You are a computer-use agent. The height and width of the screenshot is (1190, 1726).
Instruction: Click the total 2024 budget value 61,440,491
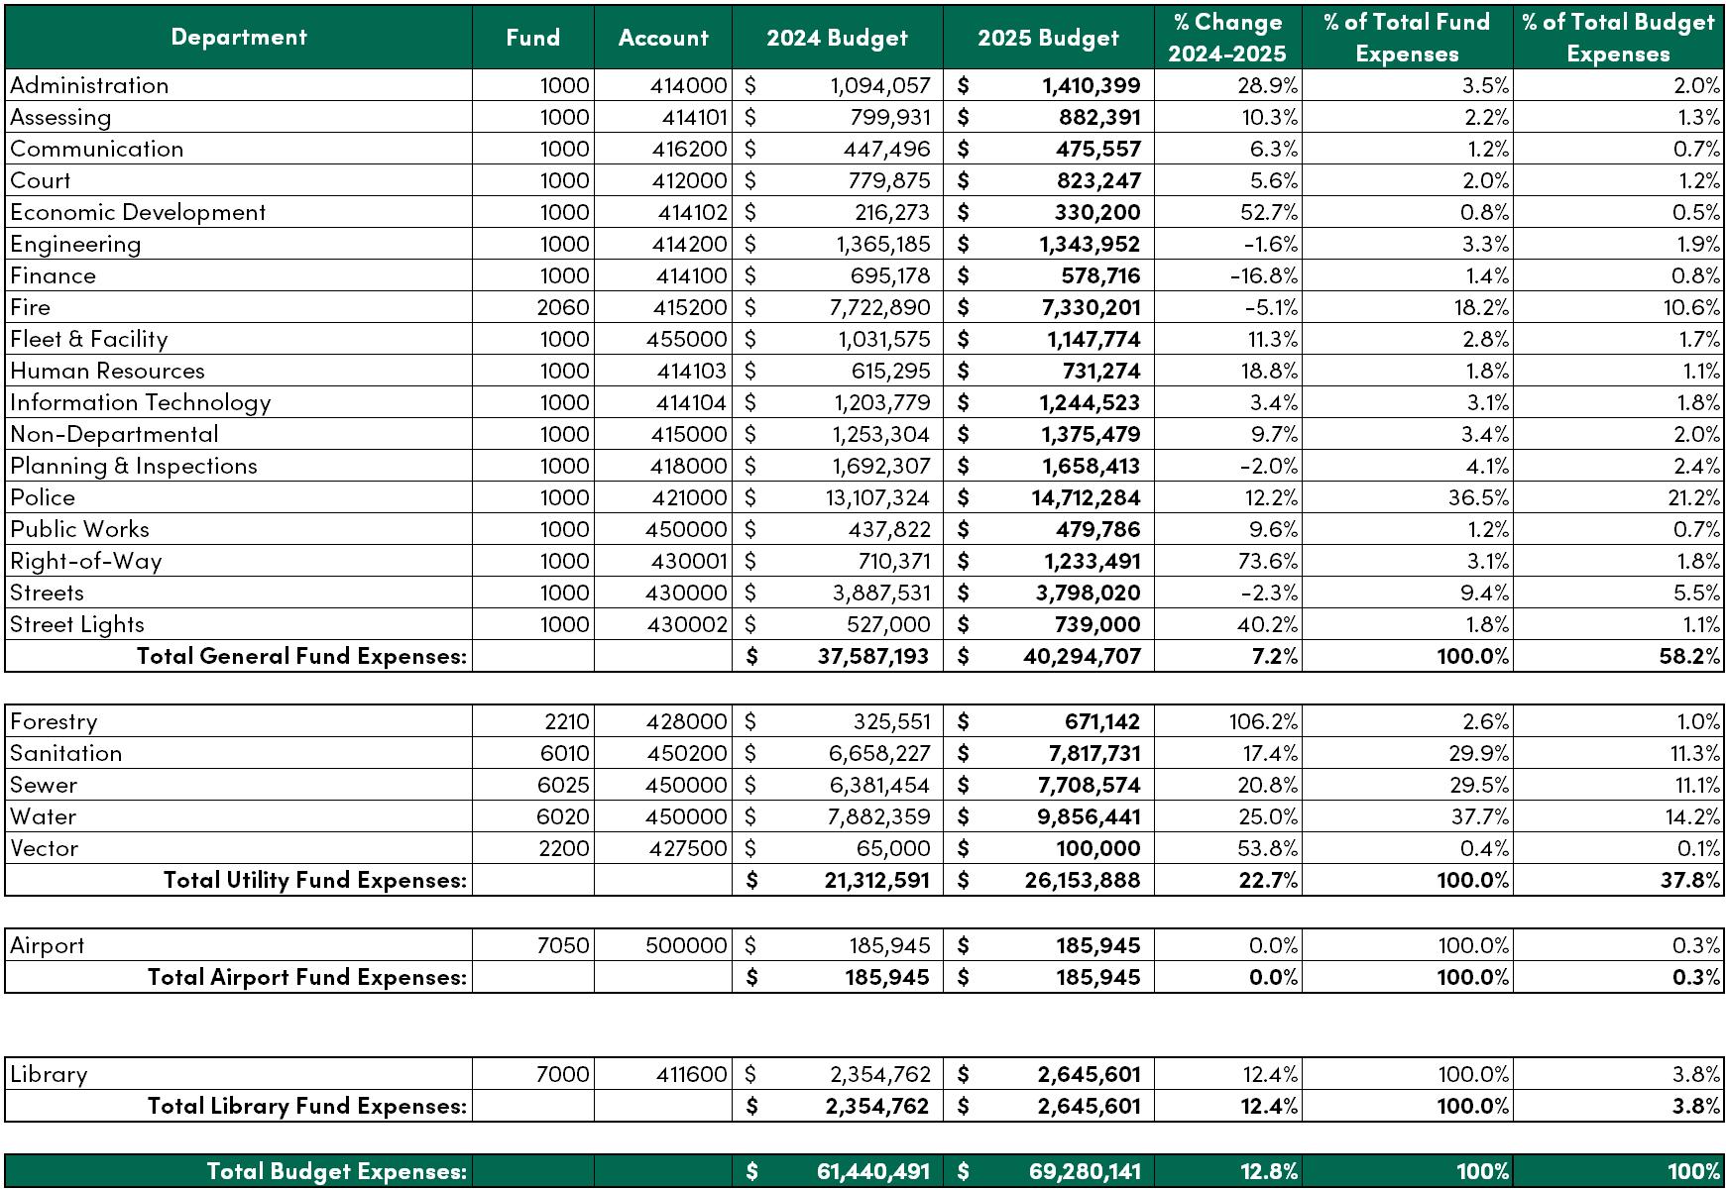pyautogui.click(x=873, y=1171)
